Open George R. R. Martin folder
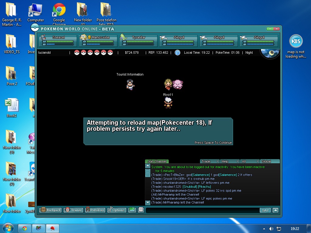The height and width of the screenshot is (233, 311). click(12, 14)
